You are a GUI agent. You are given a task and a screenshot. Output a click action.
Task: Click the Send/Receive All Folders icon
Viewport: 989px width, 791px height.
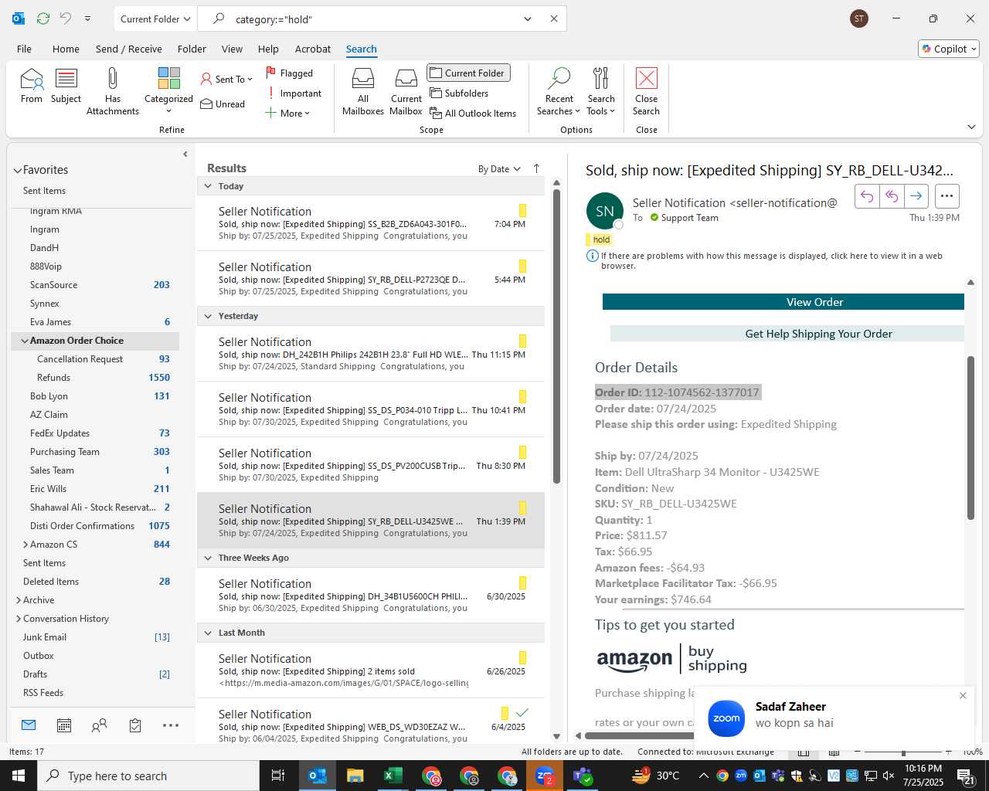pos(43,19)
